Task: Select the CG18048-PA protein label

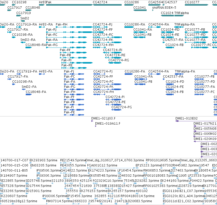Action: tap(36, 92)
